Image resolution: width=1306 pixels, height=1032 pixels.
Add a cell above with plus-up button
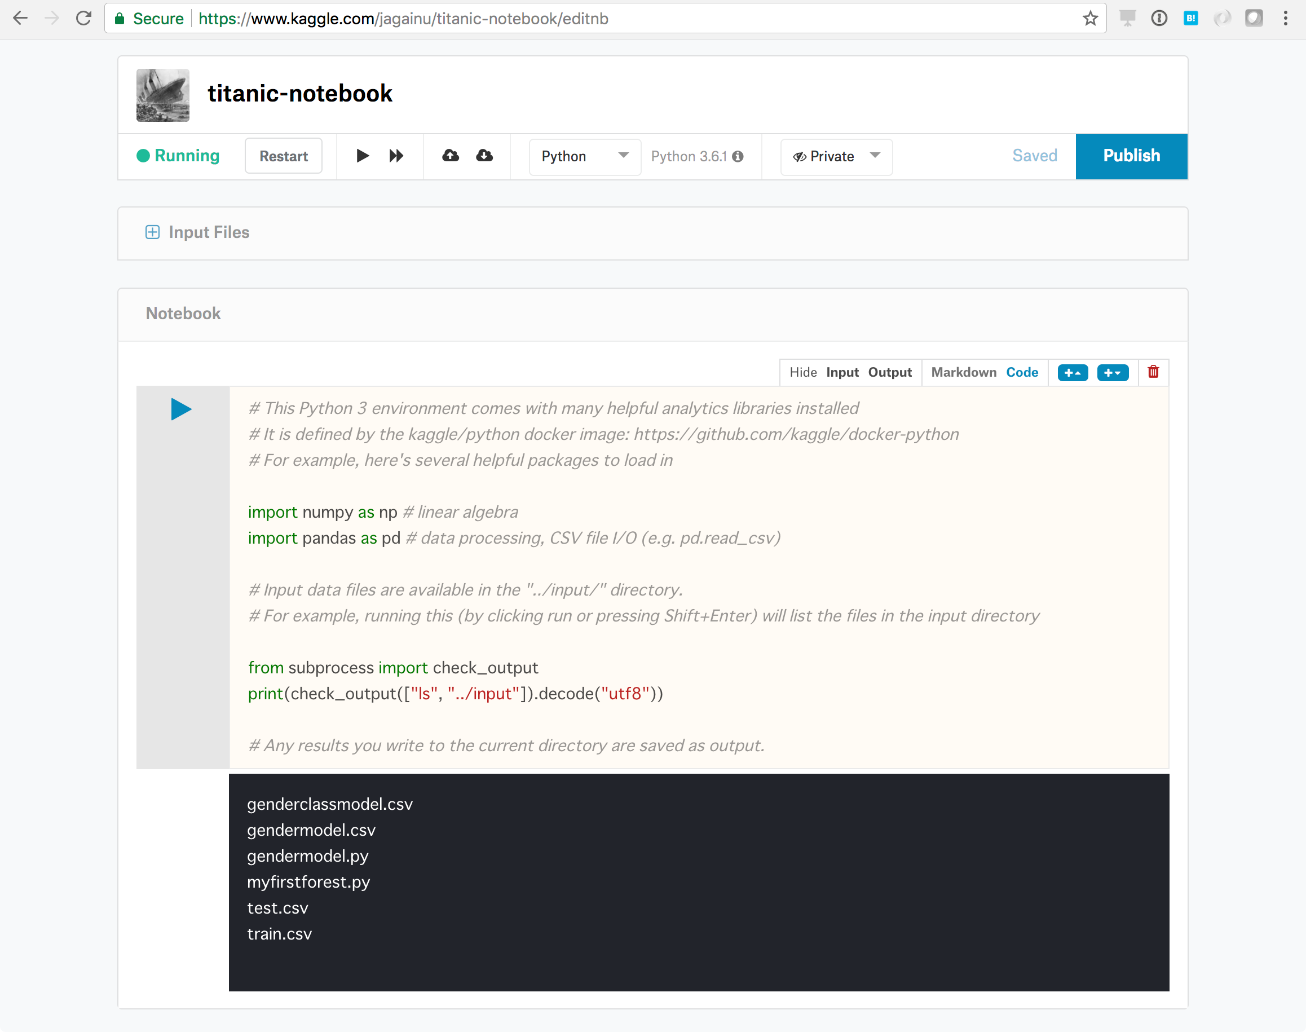pyautogui.click(x=1072, y=373)
